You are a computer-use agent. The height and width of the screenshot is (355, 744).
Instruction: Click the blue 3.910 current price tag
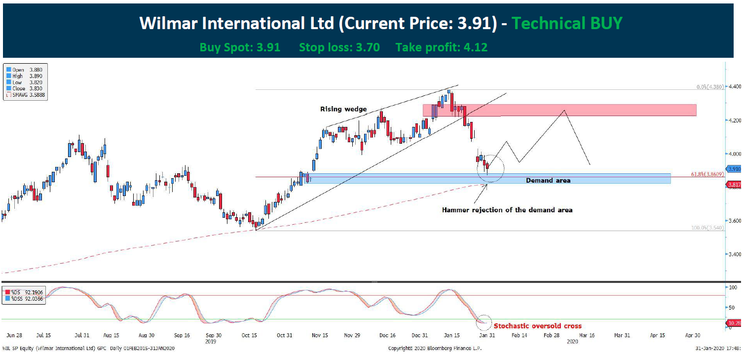click(x=734, y=169)
